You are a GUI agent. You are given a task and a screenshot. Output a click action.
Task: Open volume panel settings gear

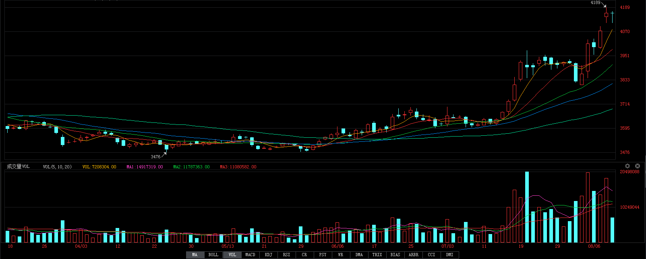click(x=627, y=166)
